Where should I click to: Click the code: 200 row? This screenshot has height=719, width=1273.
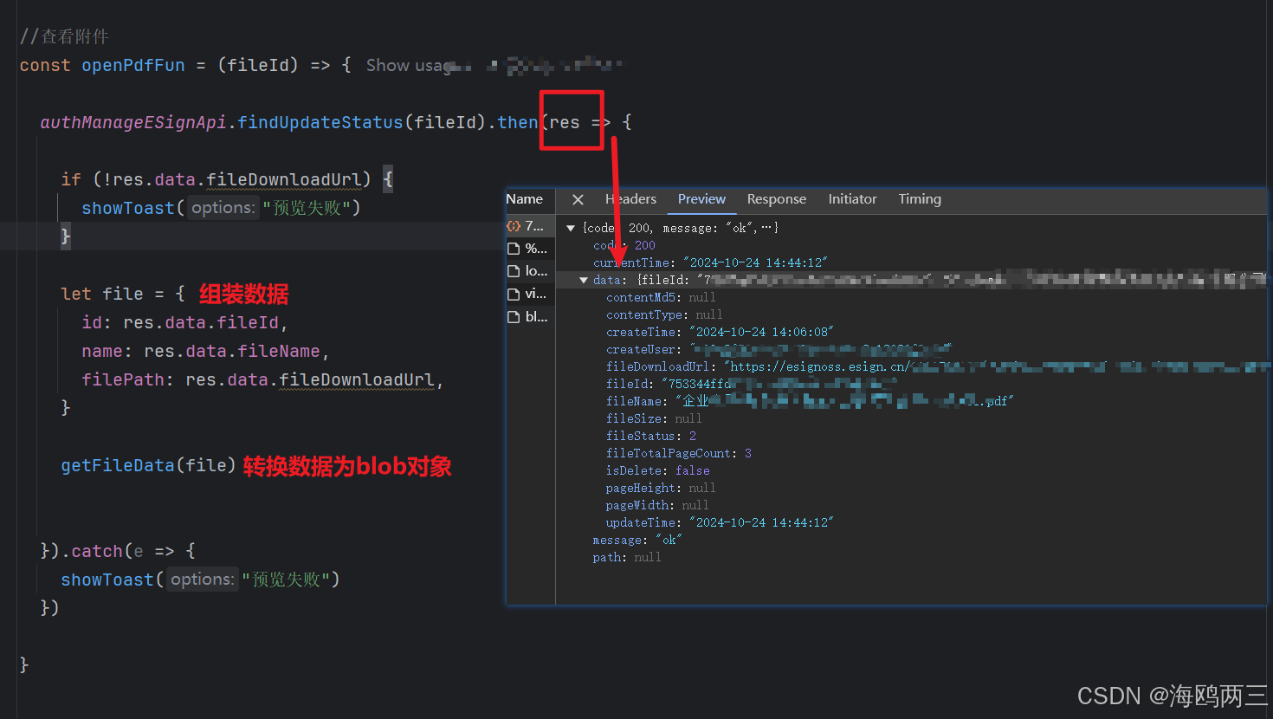pos(624,245)
